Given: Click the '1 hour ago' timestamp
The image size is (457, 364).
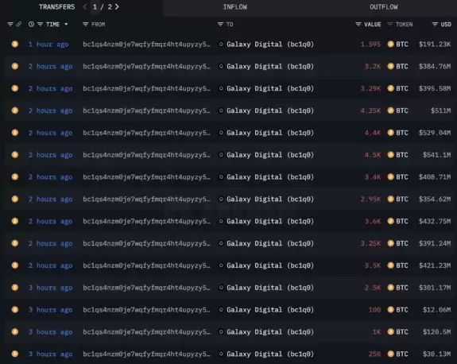Looking at the screenshot, I should click(48, 45).
